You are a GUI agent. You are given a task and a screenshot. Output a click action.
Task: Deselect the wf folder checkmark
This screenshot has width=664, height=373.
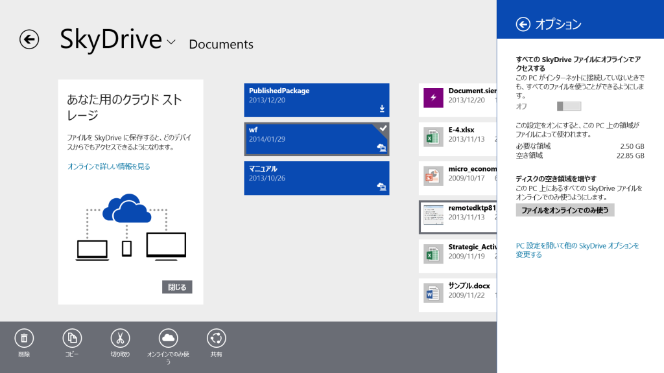click(383, 128)
